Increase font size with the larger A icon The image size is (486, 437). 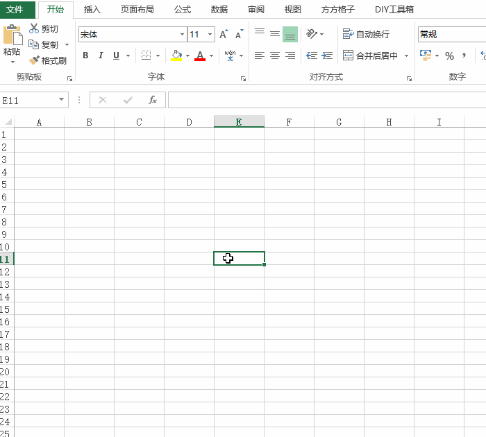[x=224, y=34]
